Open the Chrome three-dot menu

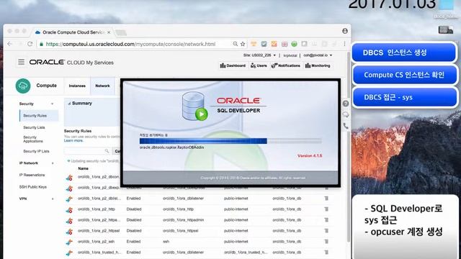click(344, 44)
